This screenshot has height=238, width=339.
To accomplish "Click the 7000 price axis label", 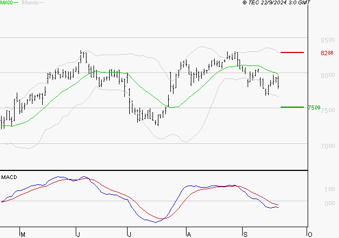I will tap(328, 146).
